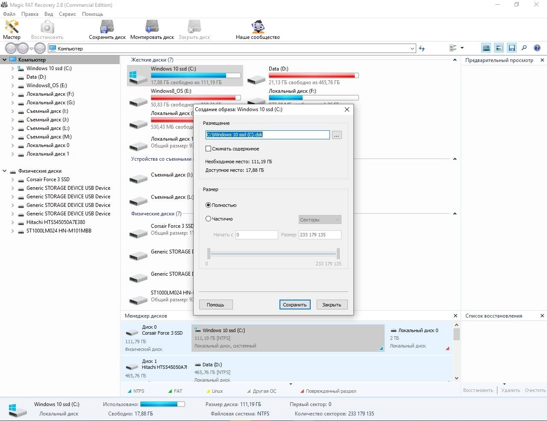Toggle the preview panel icon
The width and height of the screenshot is (547, 421).
tap(499, 48)
